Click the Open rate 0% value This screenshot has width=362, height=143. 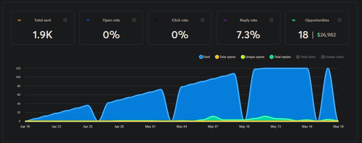[111, 35]
